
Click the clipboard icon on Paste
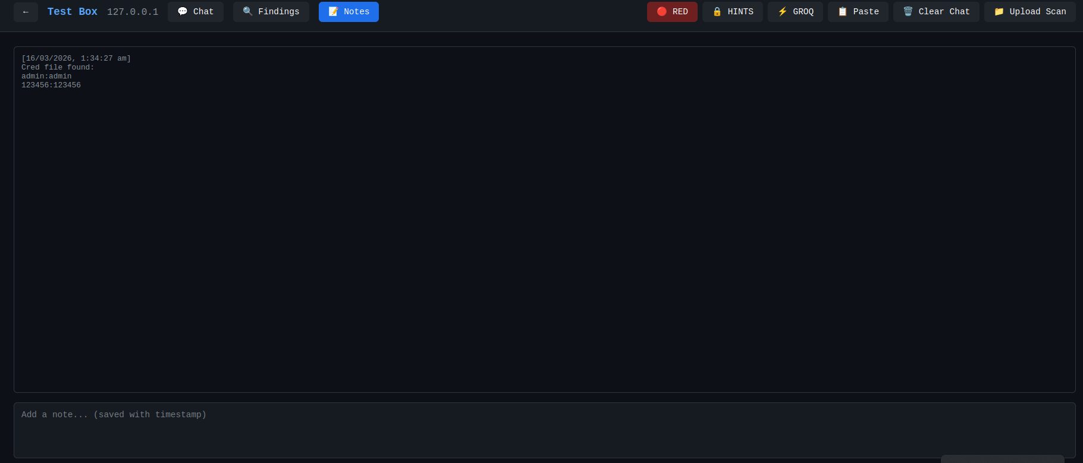tap(842, 12)
